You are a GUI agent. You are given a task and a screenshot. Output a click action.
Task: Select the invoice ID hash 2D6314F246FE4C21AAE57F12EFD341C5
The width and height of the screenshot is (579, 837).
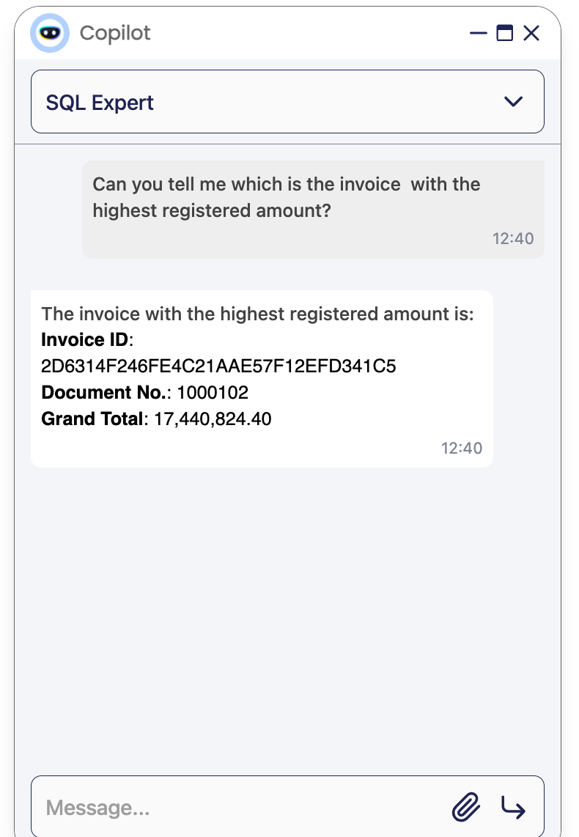(x=219, y=366)
